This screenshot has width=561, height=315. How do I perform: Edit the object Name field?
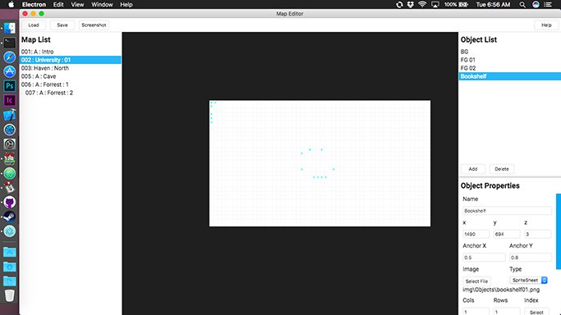[x=507, y=211]
